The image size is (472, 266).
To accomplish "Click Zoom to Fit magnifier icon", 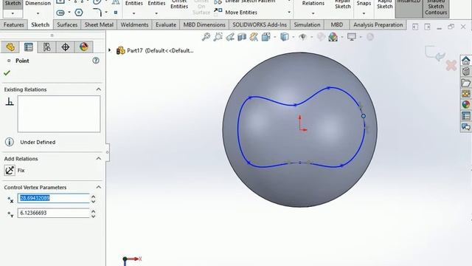I will point(206,37).
